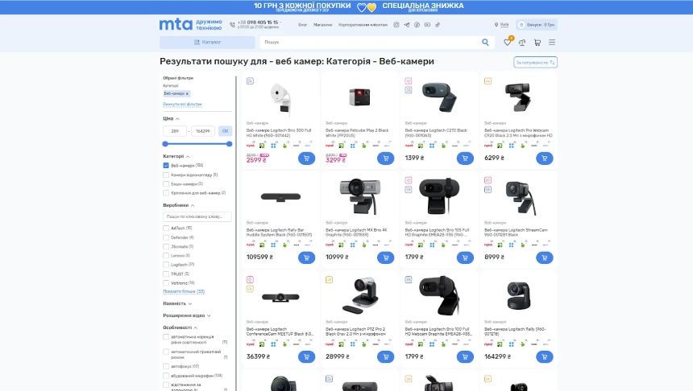Image resolution: width=693 pixels, height=391 pixels.
Task: Open the sort dropdown За популярністю
Action: point(535,62)
